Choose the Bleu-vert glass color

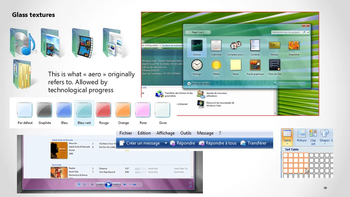[84, 113]
